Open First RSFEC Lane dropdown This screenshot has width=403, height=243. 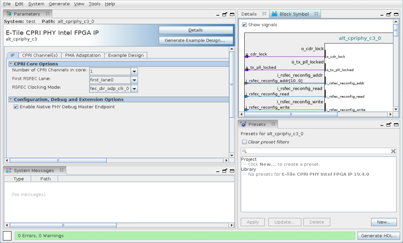point(134,80)
